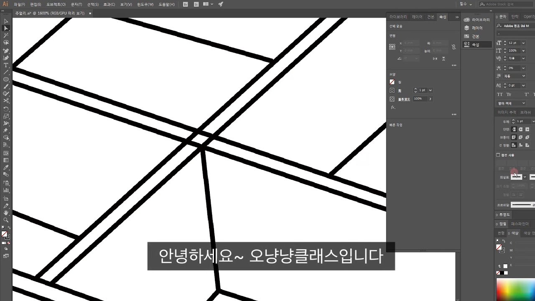Switch to the 레이어 panel tab
This screenshot has width=535, height=301.
point(417,17)
